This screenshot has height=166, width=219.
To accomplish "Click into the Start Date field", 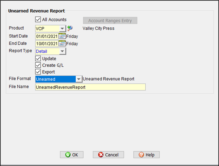I will click(x=46, y=36).
